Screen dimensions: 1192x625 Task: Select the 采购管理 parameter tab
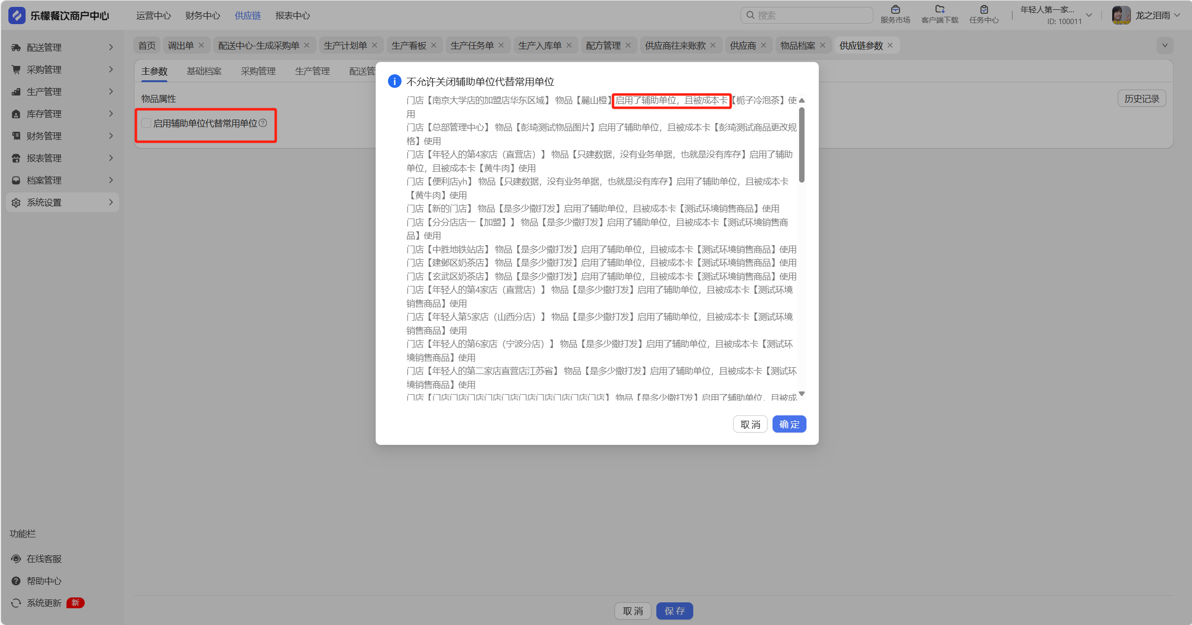click(258, 71)
